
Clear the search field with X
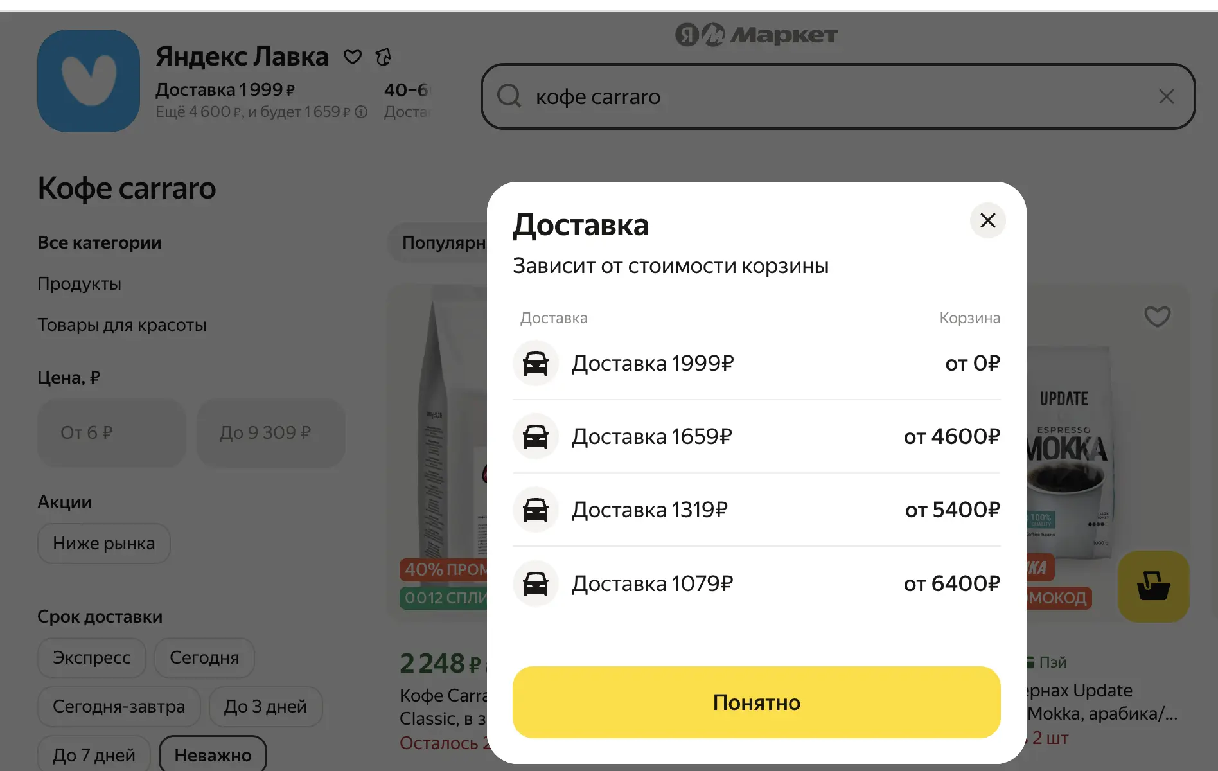click(1166, 96)
